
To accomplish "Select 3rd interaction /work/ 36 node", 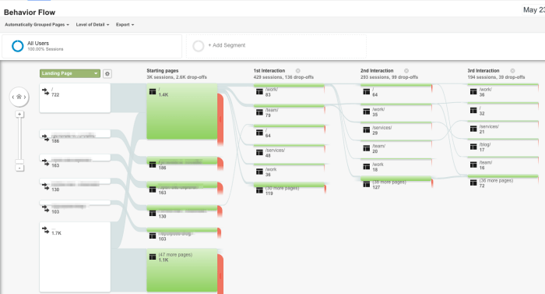I will click(503, 91).
